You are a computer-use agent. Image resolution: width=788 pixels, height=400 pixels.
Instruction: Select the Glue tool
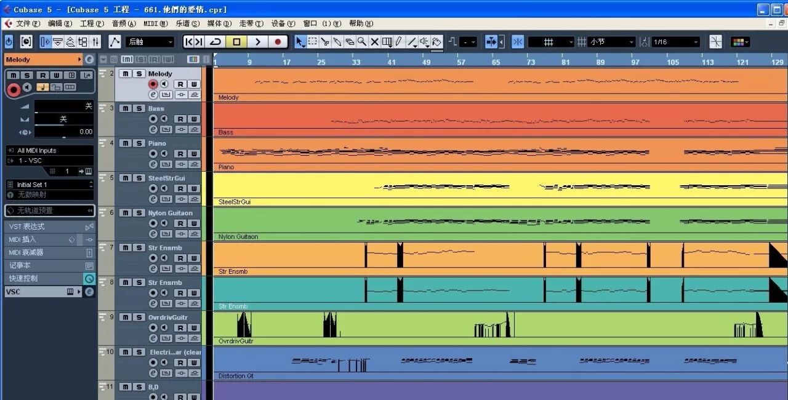(x=337, y=42)
